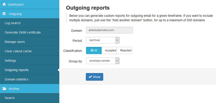216x103 pixels.
Task: Go to Log search
Action: tap(30, 23)
